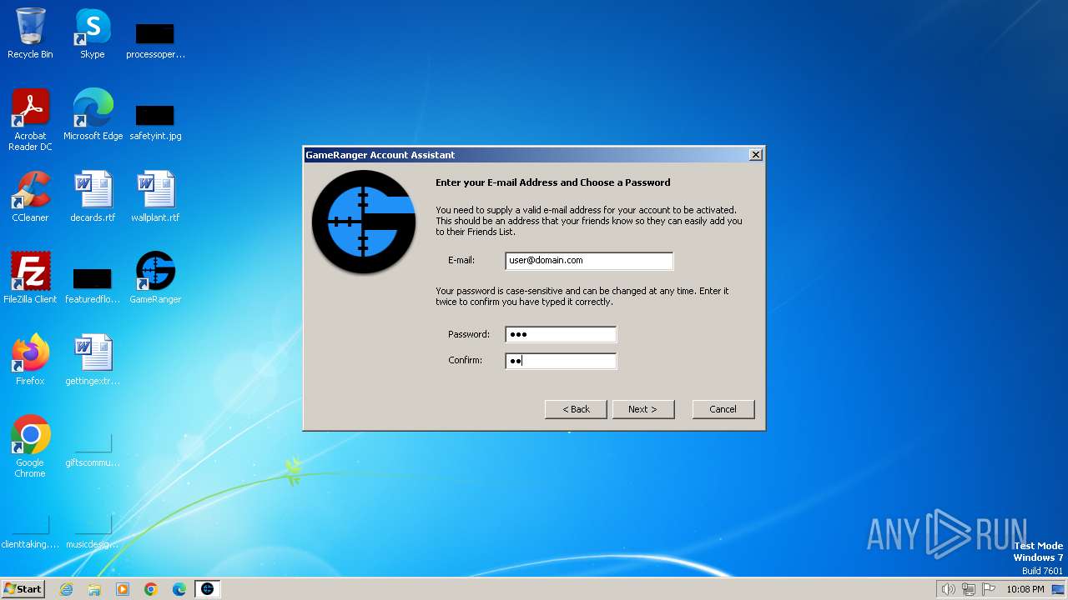Screen dimensions: 1068x600
Task: Click the Show desktop tray button
Action: click(1058, 589)
